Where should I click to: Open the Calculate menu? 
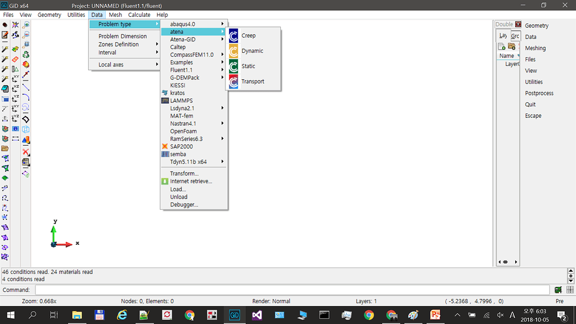click(x=139, y=15)
